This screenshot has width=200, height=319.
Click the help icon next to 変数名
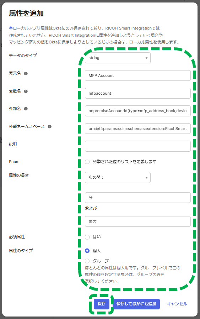(x=26, y=91)
